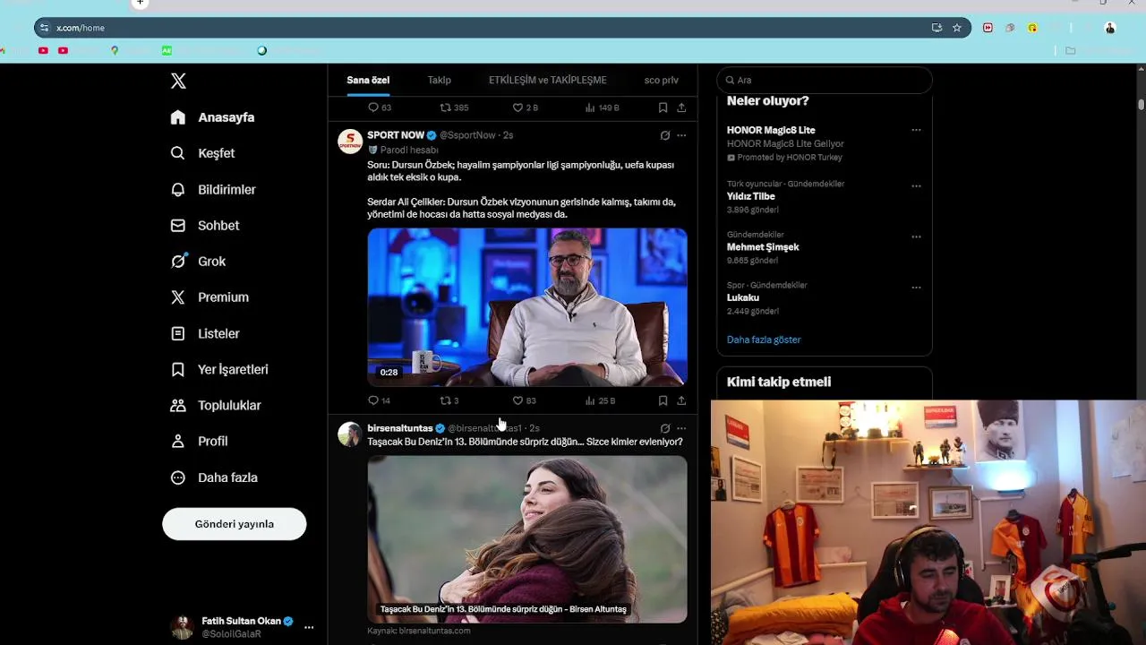
Task: Click Grok icon on SPORT NOW post
Action: tap(664, 135)
